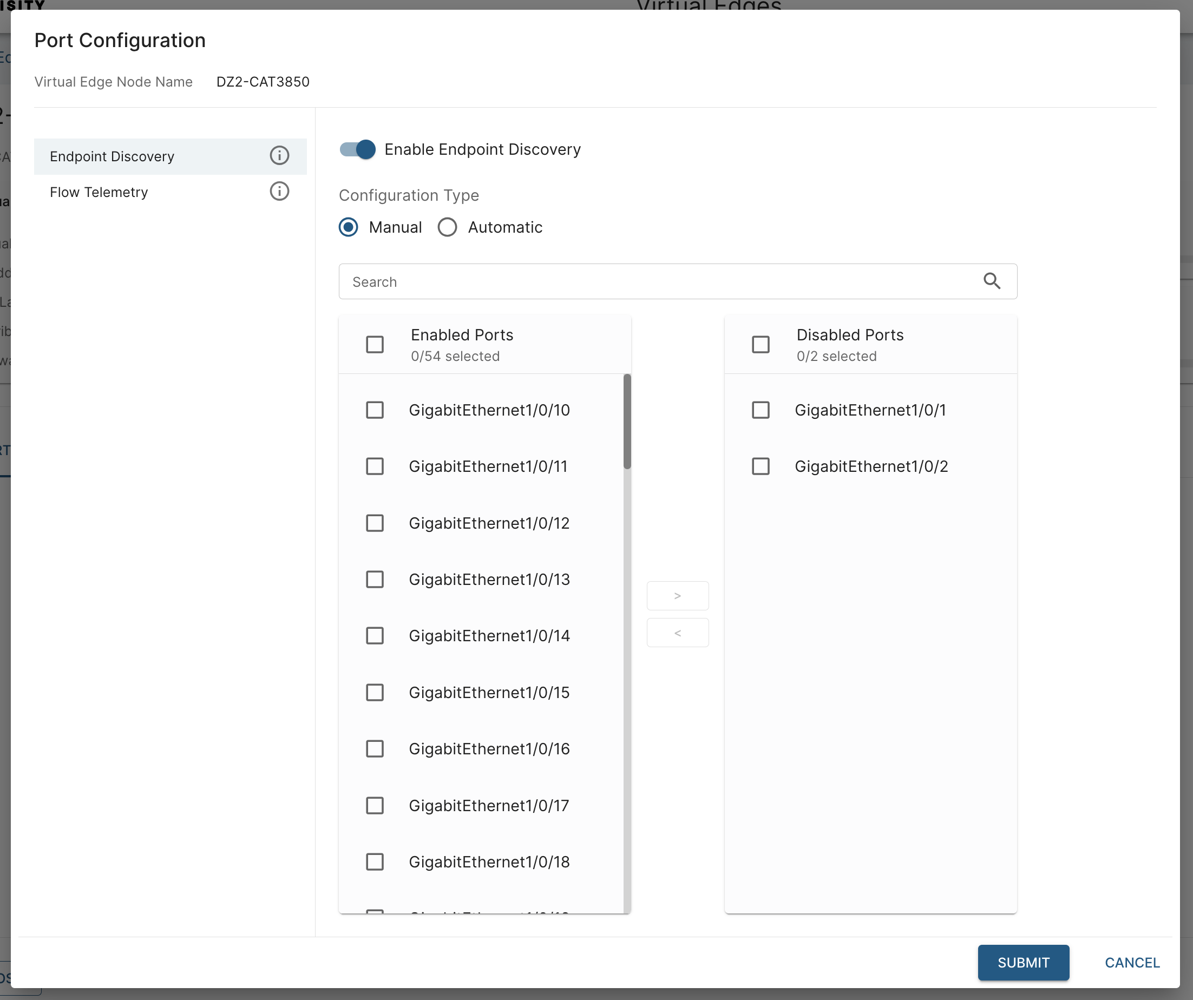Toggle Enable Endpoint Discovery switch
This screenshot has width=1193, height=1000.
358,149
